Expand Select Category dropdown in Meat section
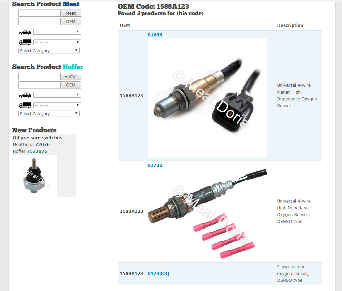The width and height of the screenshot is (342, 291). pos(49,51)
